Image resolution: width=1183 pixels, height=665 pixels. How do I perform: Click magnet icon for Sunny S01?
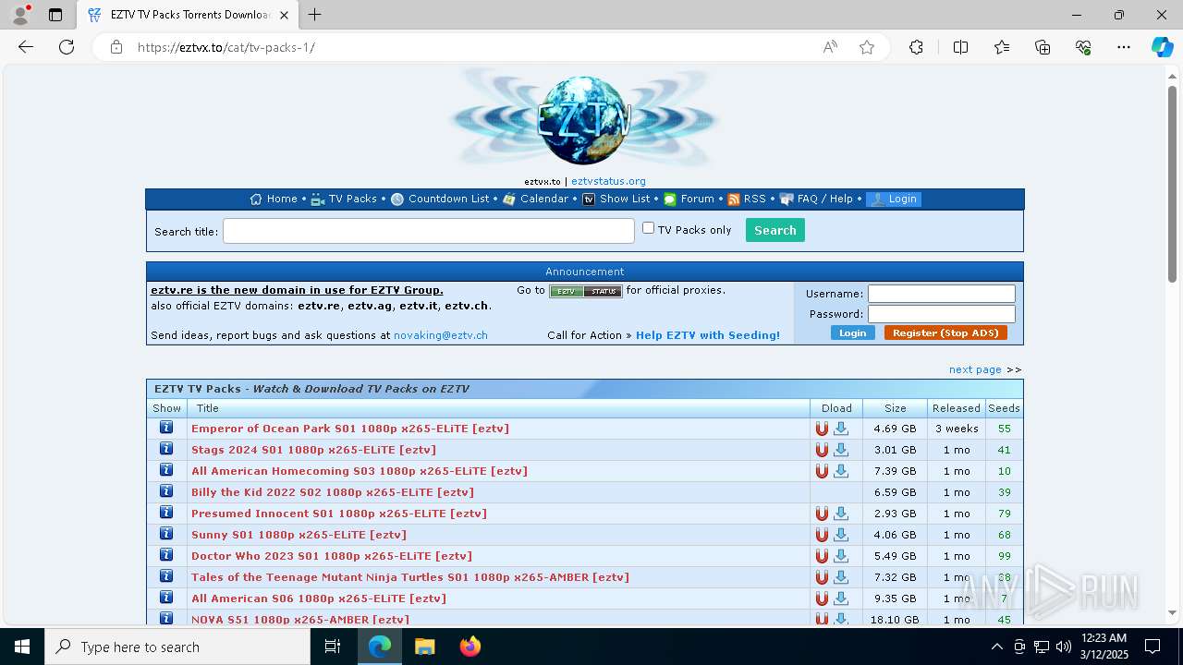click(x=822, y=535)
